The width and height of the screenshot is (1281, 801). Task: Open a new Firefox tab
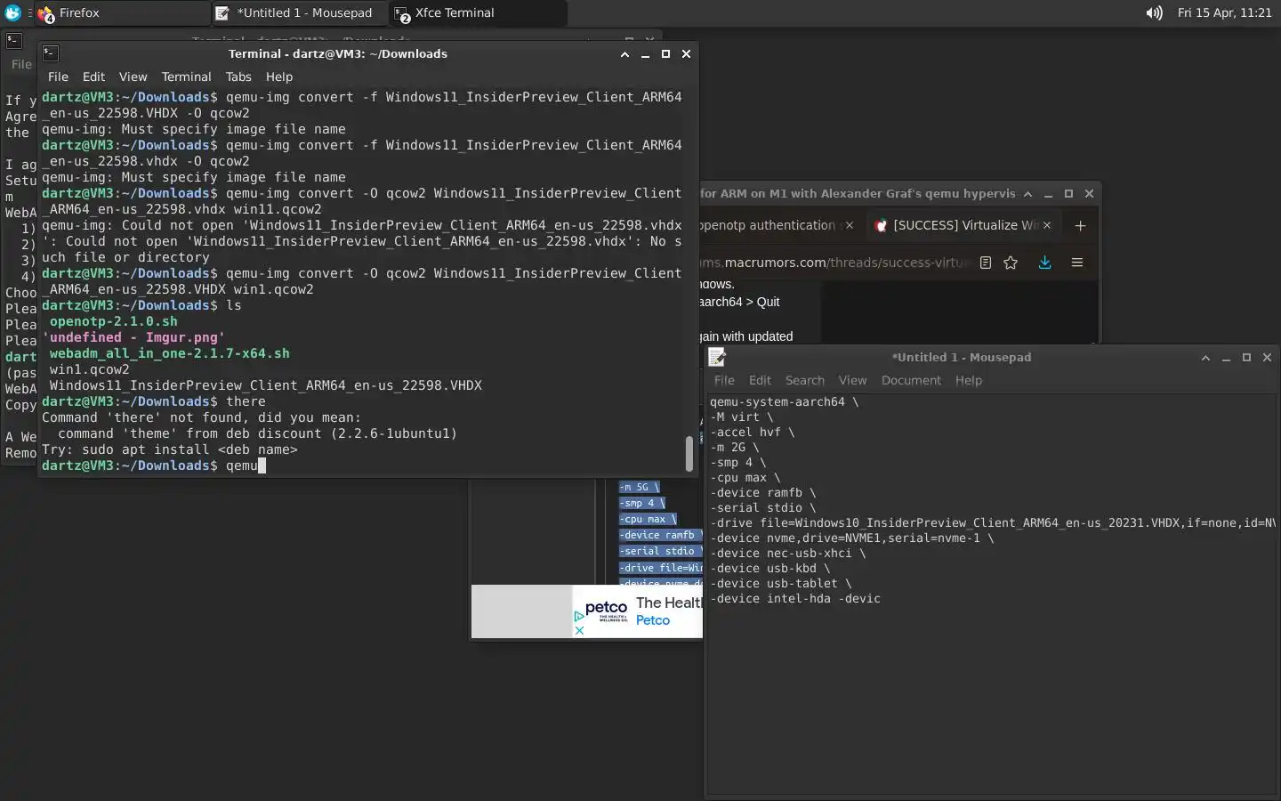tap(1080, 225)
